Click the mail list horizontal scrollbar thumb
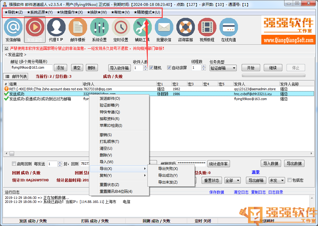 click(x=12, y=153)
